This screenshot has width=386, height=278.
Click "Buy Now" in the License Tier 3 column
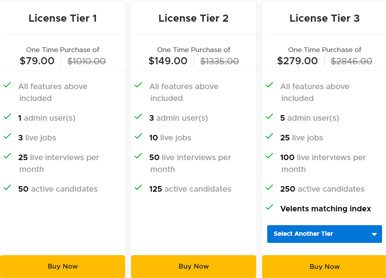point(324,267)
